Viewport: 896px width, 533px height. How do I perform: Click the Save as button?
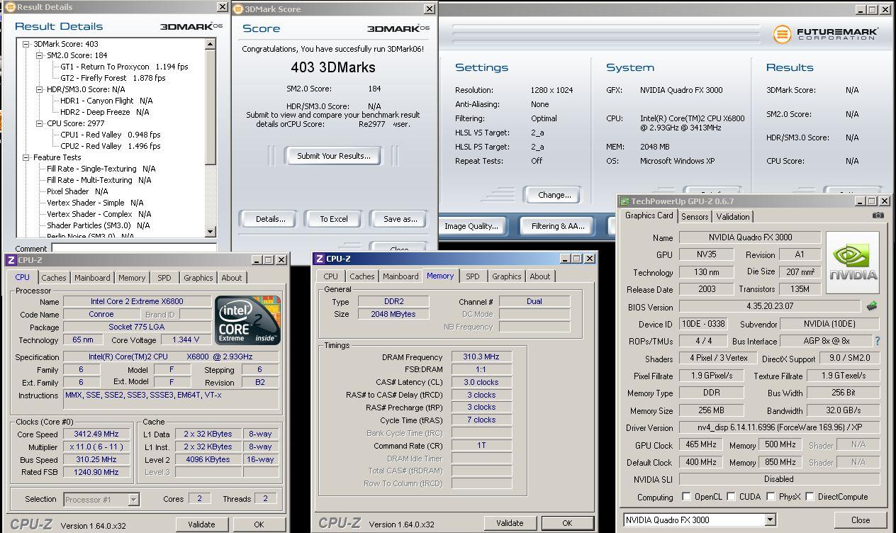pos(401,219)
